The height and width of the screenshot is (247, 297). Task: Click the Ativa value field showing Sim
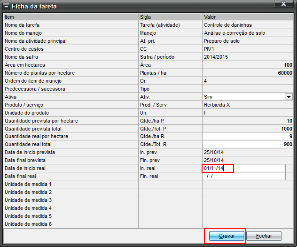click(243, 97)
